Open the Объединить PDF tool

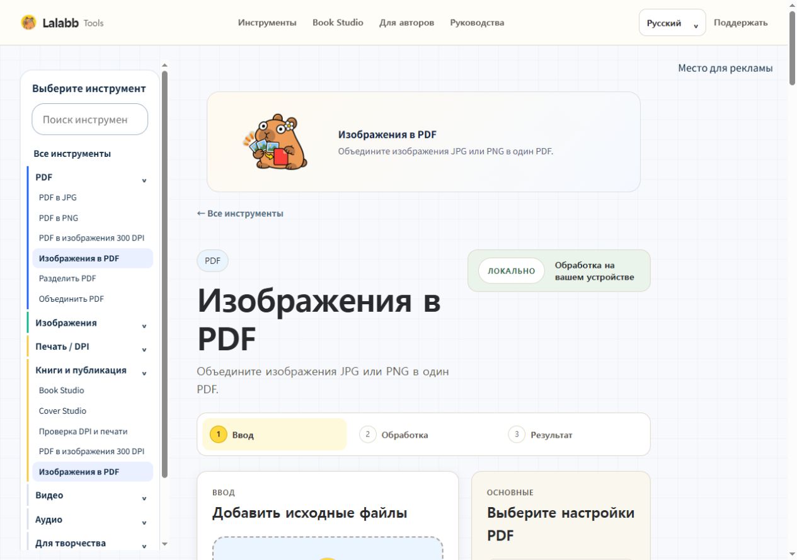(x=71, y=299)
